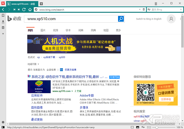Click the Bing logo
This screenshot has height=129, width=184.
14,19
